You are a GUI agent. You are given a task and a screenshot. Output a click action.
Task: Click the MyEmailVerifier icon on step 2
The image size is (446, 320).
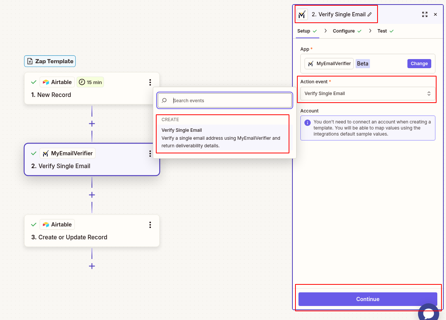point(45,153)
